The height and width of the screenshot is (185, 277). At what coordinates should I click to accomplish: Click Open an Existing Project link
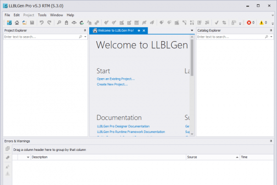point(116,79)
